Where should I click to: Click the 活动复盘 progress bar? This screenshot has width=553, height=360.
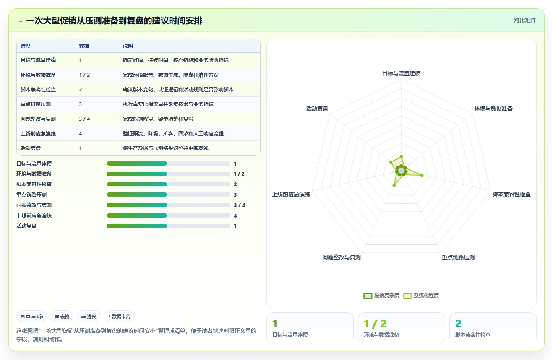click(168, 226)
